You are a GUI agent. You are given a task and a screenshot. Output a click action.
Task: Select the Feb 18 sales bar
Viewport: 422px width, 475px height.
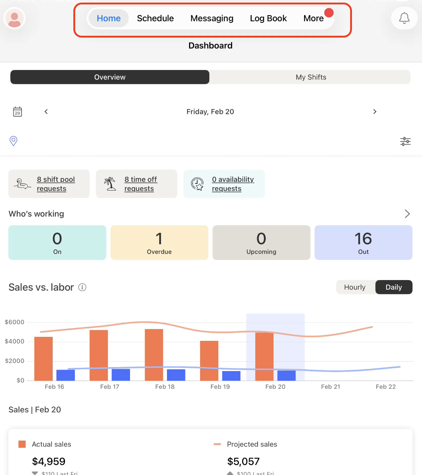pos(154,354)
